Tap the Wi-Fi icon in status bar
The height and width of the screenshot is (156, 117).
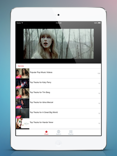coord(22,23)
